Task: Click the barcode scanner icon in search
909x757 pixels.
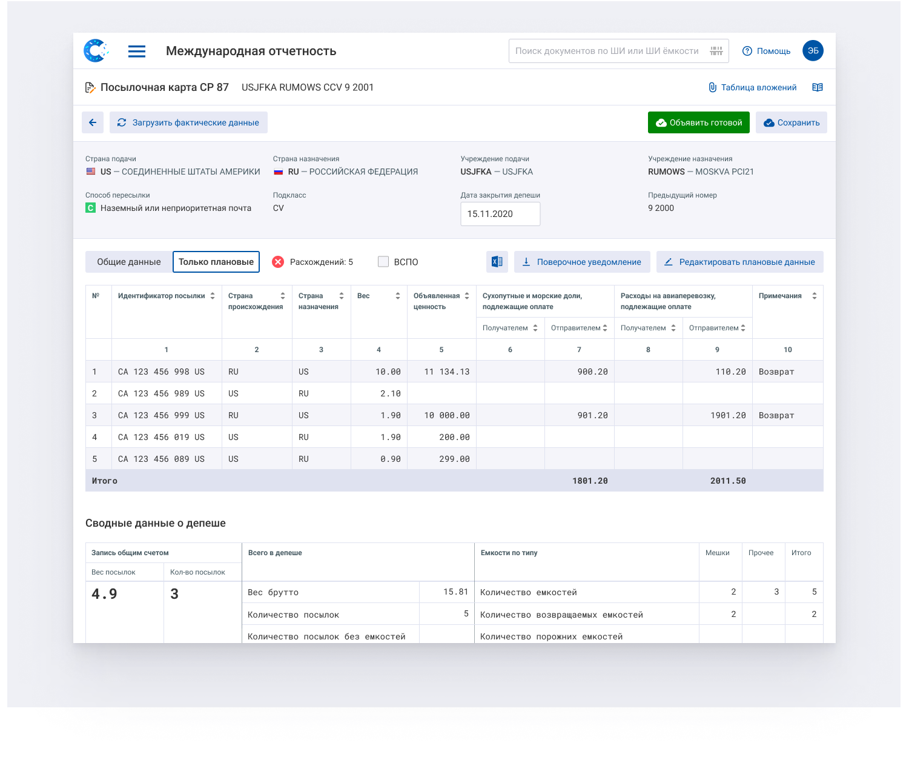Action: point(716,51)
